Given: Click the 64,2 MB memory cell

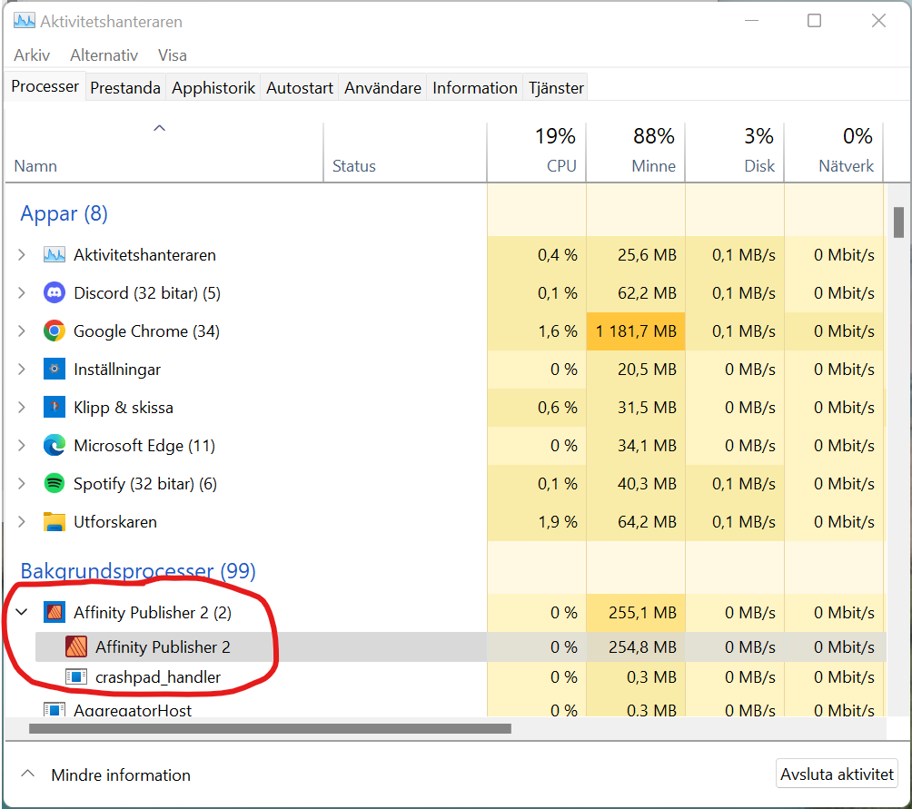Looking at the screenshot, I should 635,522.
